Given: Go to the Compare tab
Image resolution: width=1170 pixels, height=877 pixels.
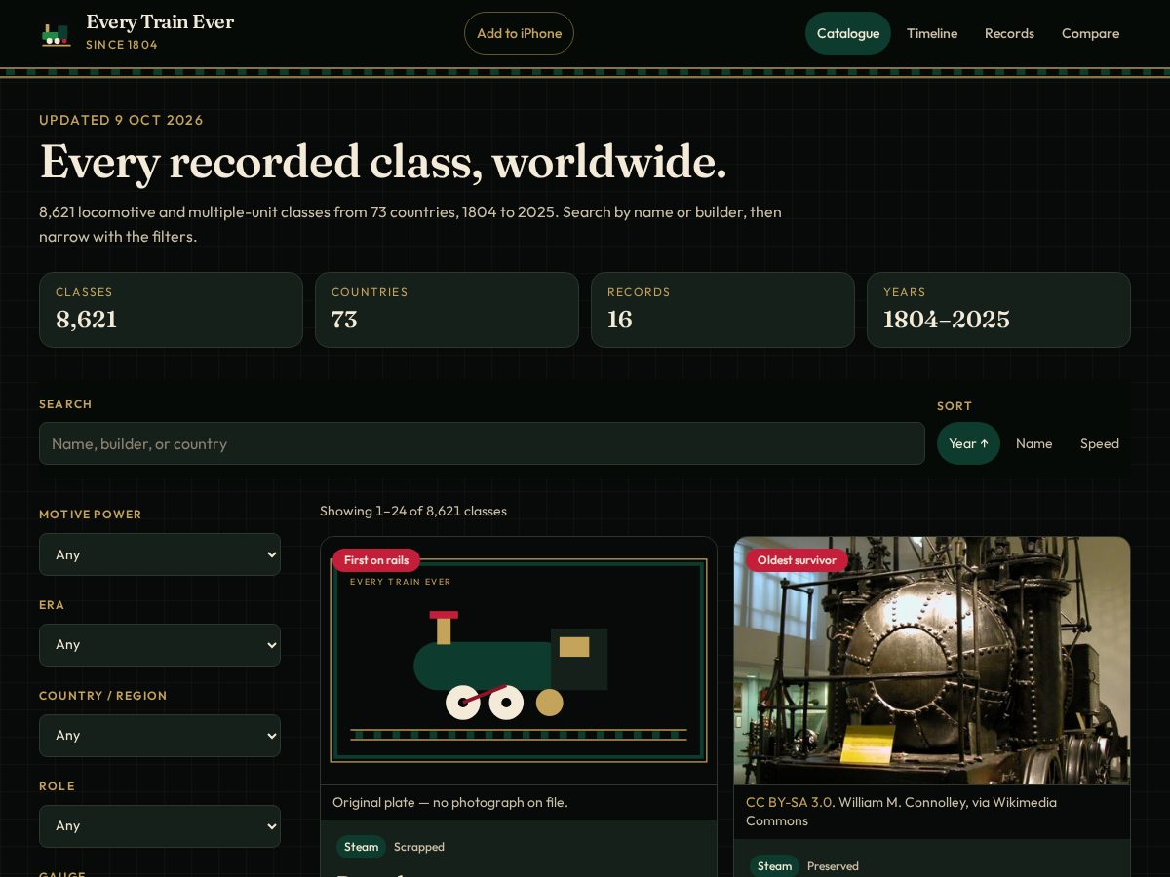Looking at the screenshot, I should pyautogui.click(x=1090, y=33).
